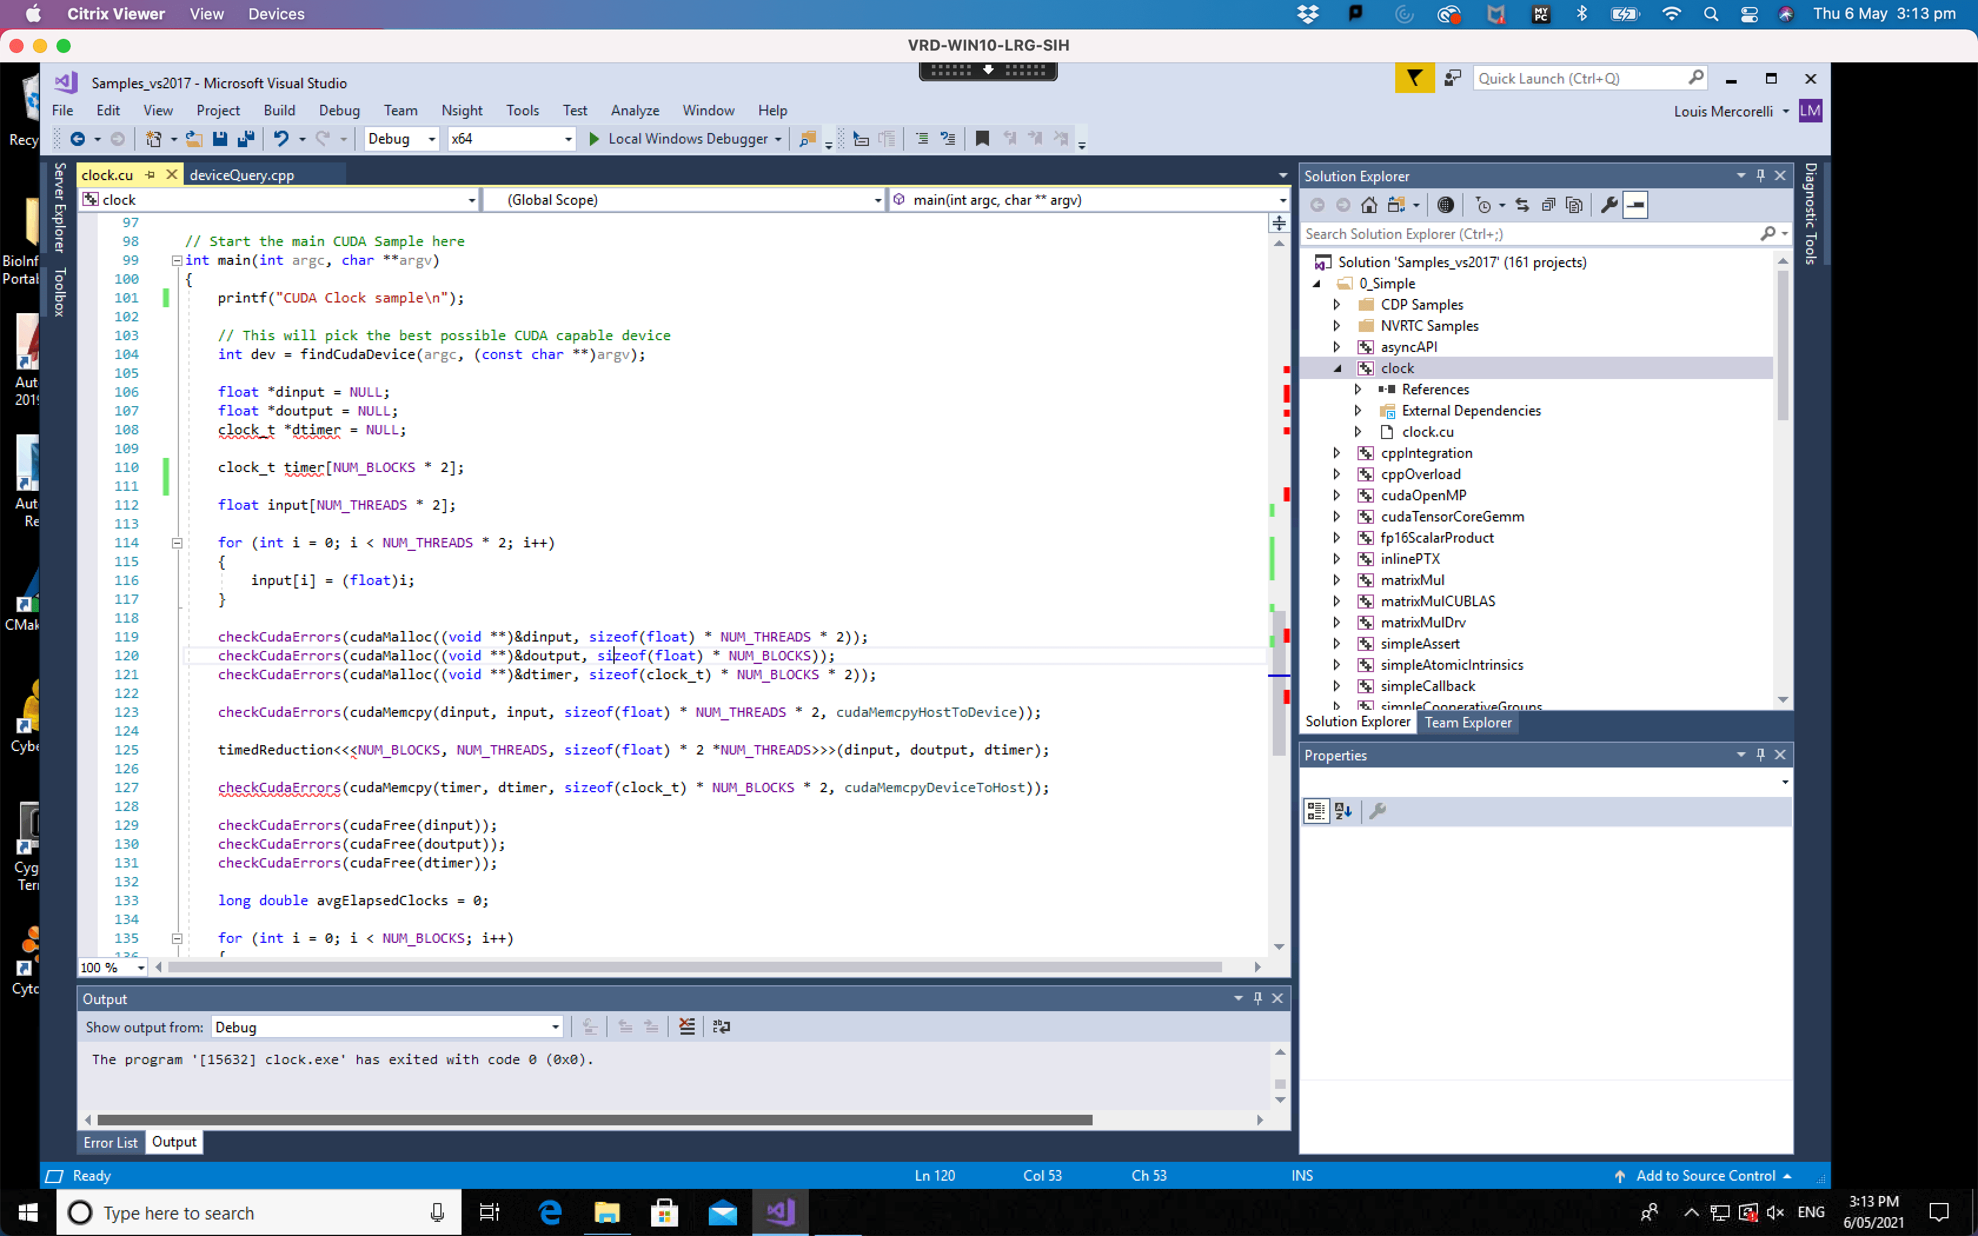This screenshot has height=1236, width=1978.
Task: Toggle the Preview Selected Items button
Action: (x=1635, y=204)
